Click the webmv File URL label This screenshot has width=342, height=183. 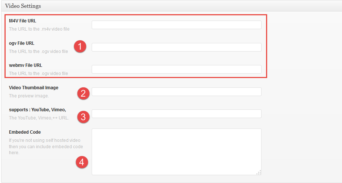pyautogui.click(x=25, y=65)
